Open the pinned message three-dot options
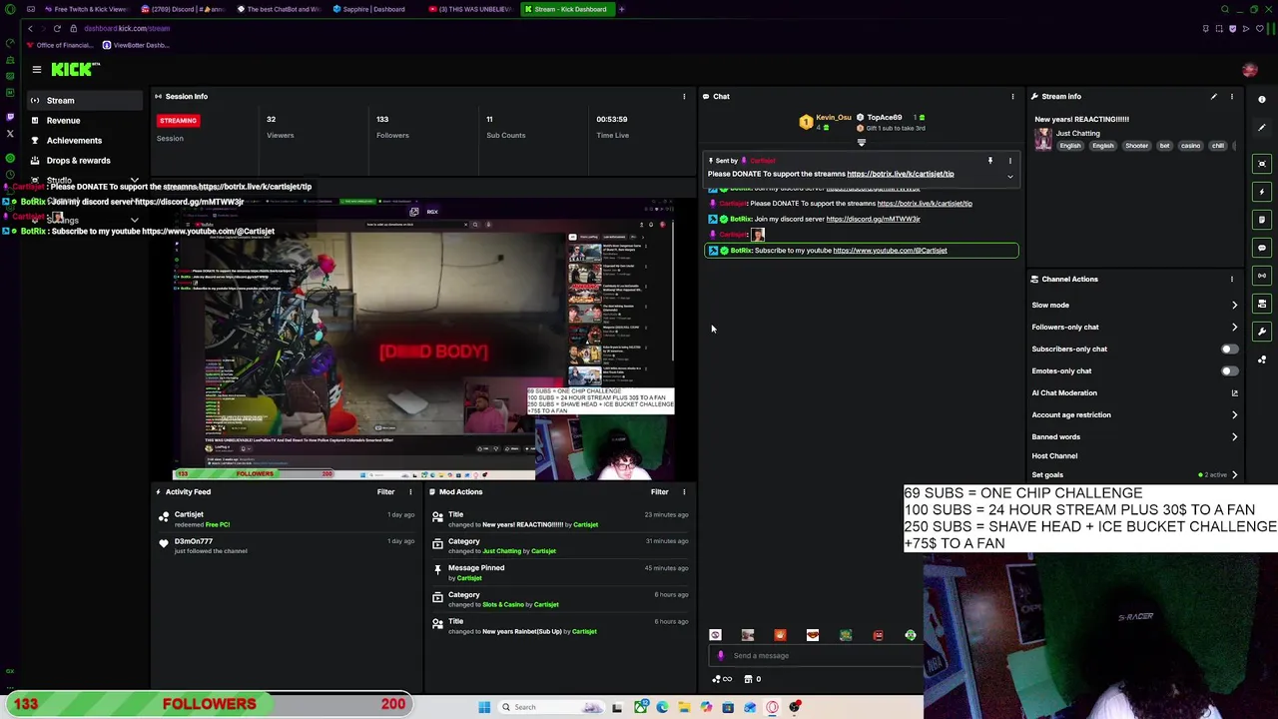 coord(1009,161)
